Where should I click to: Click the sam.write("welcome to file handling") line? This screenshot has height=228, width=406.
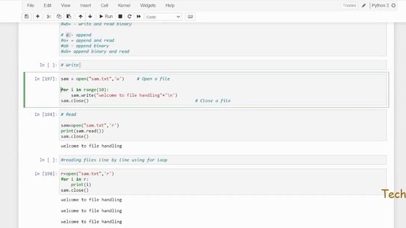pyautogui.click(x=124, y=95)
